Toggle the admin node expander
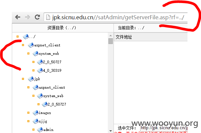The width and height of the screenshot is (201, 133). (33, 130)
